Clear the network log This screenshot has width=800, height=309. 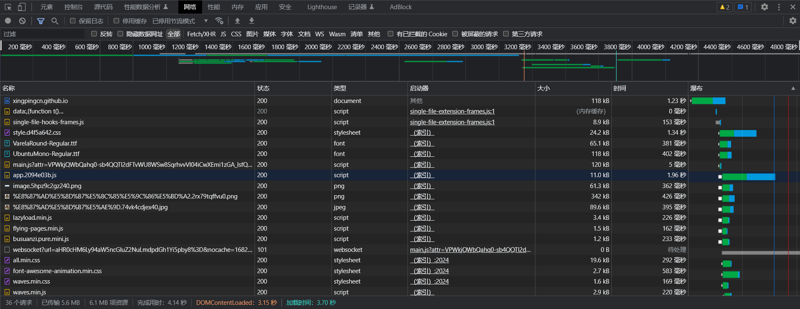[22, 21]
